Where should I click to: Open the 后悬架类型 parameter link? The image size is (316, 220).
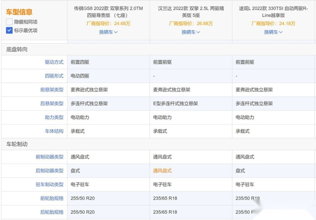click(52, 104)
